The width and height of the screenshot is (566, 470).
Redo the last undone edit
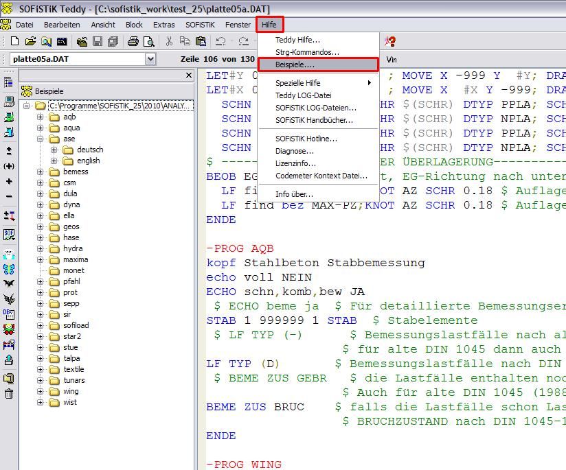(x=244, y=41)
